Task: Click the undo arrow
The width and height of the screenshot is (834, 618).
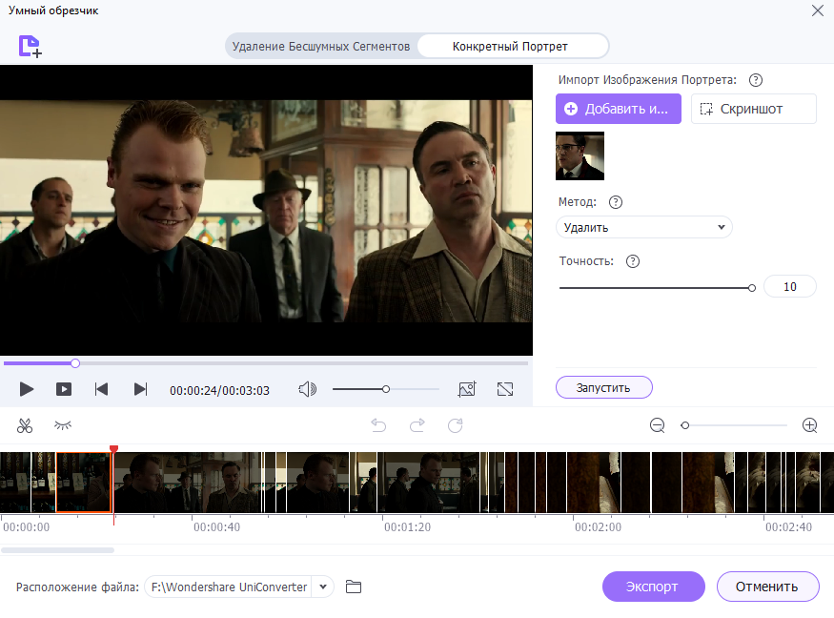Action: pyautogui.click(x=378, y=425)
